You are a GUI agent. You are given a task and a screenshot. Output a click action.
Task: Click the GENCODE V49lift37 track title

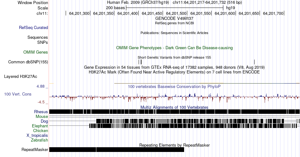174,19
